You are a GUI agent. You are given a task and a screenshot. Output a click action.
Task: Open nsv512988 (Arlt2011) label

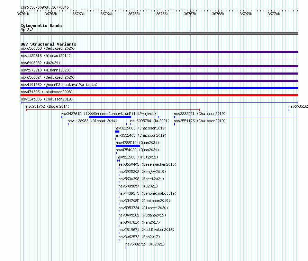tap(137, 157)
